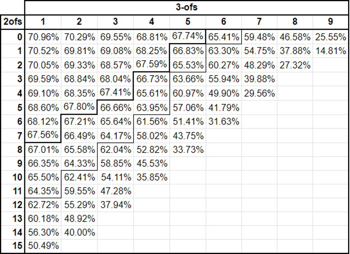Click the cell with 25.55%
Viewport: 350px width, 254px height.
point(331,37)
